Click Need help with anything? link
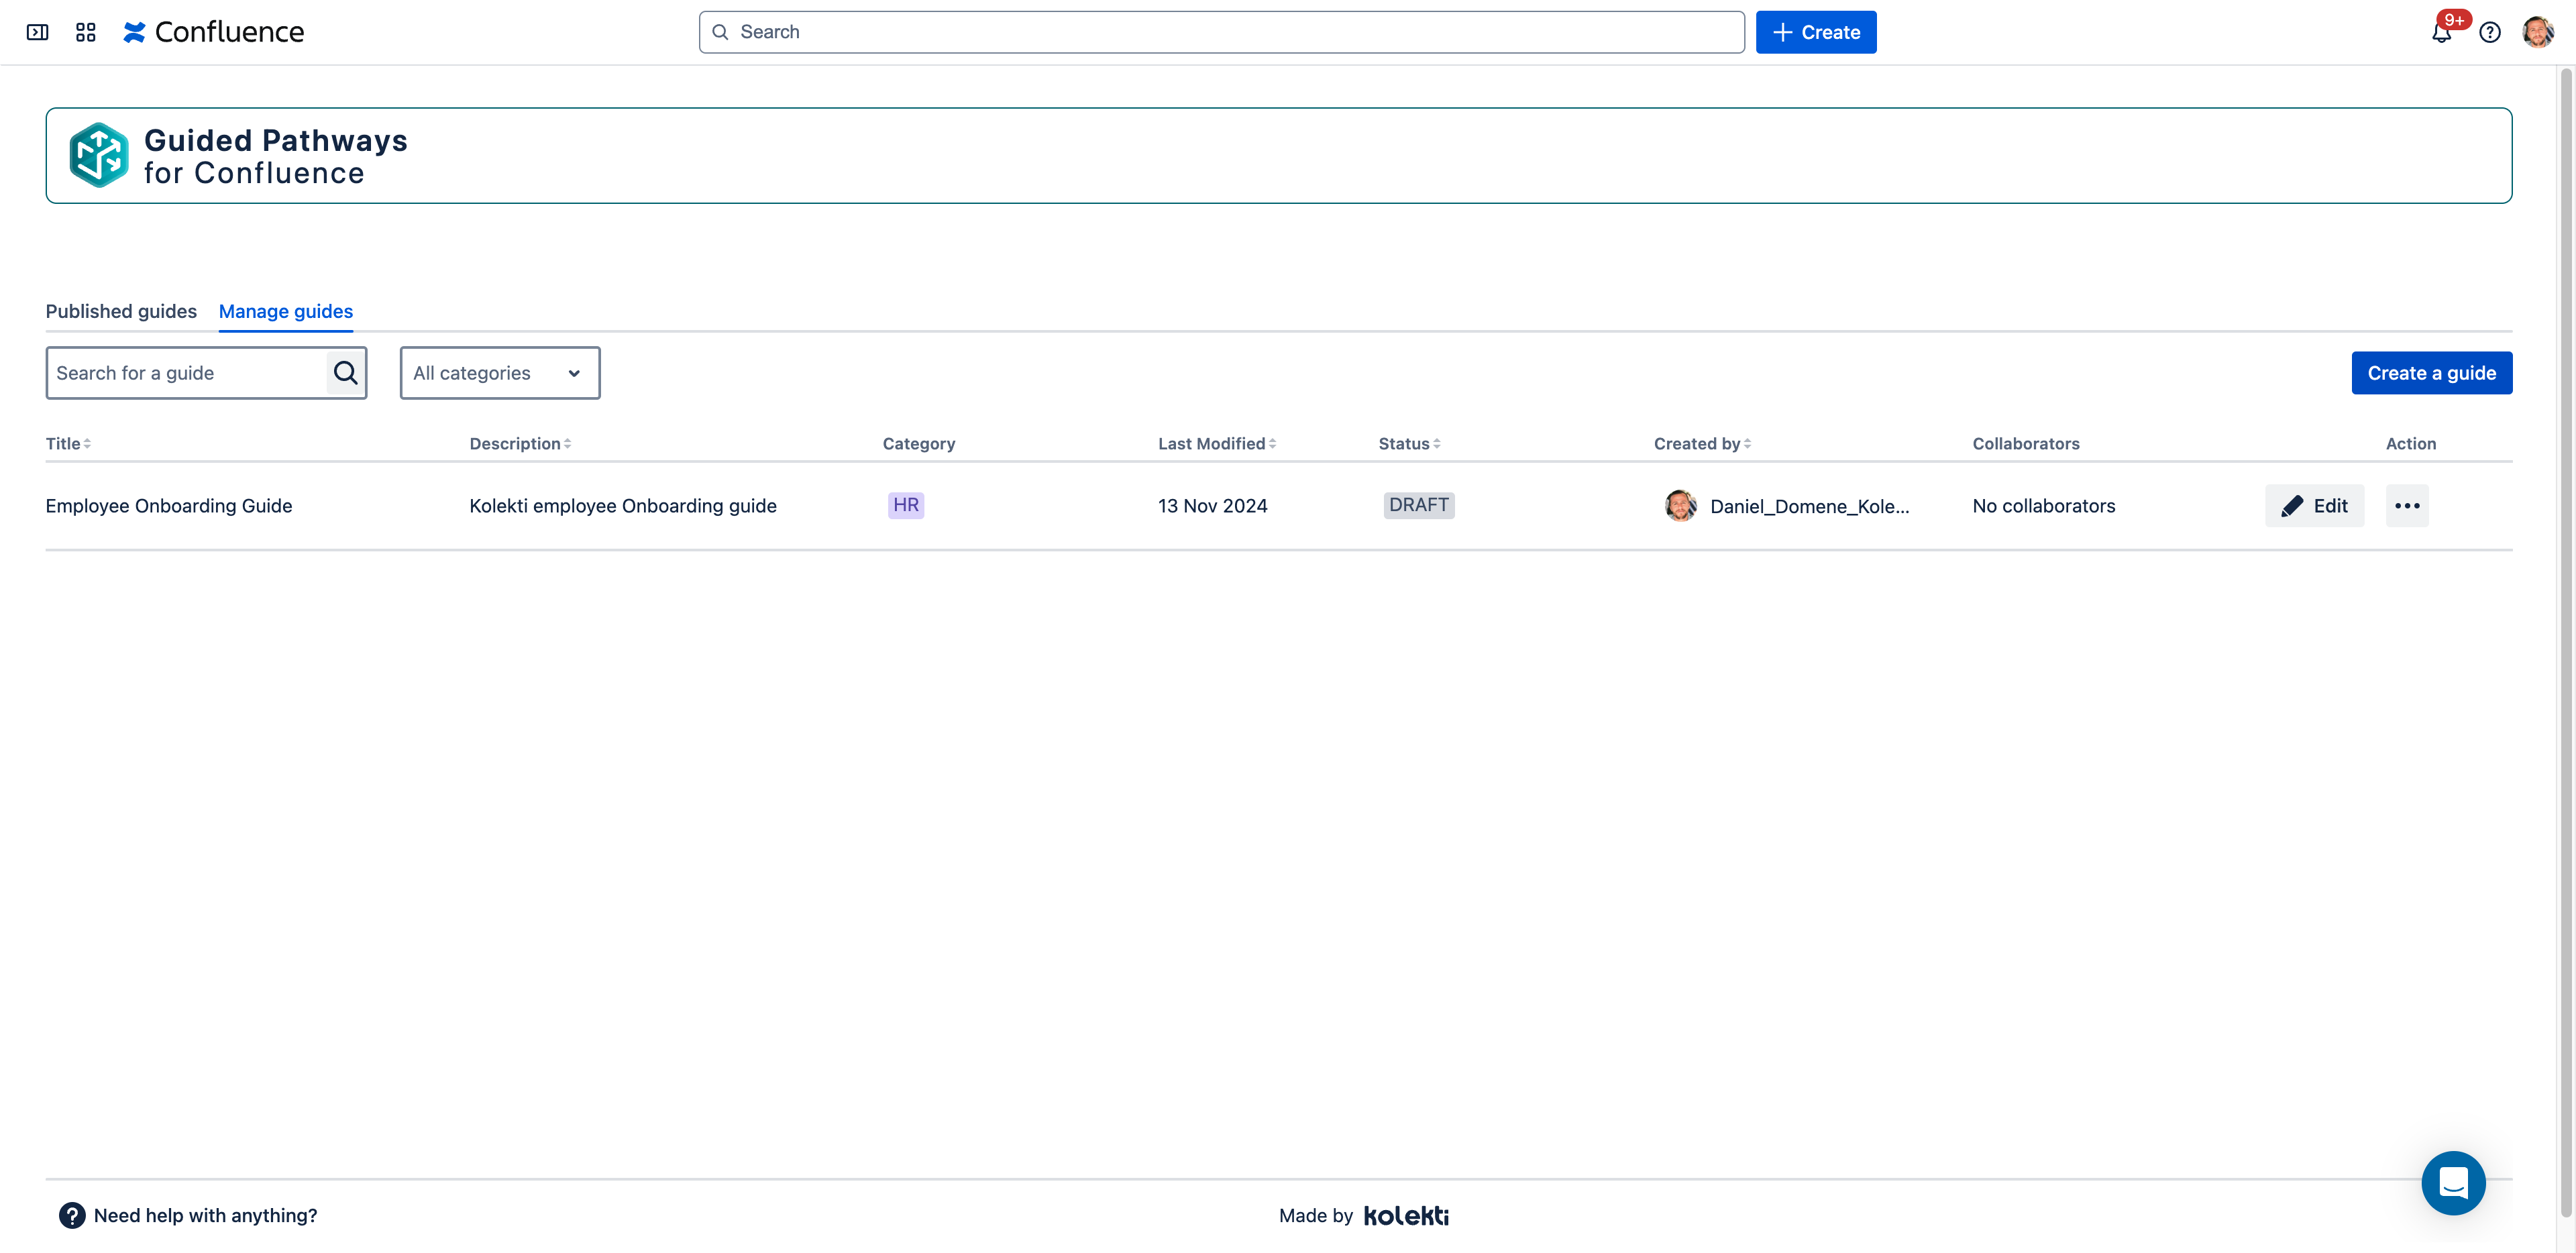This screenshot has width=2576, height=1253. (x=205, y=1215)
